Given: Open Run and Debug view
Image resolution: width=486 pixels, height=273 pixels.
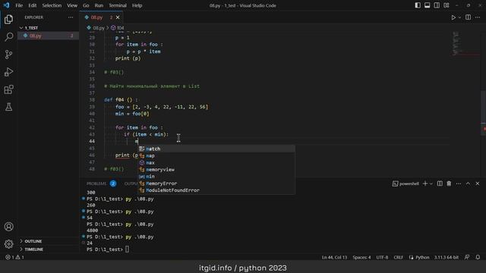Looking at the screenshot, I should point(8,72).
